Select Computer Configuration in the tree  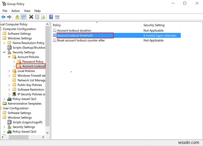(19, 29)
